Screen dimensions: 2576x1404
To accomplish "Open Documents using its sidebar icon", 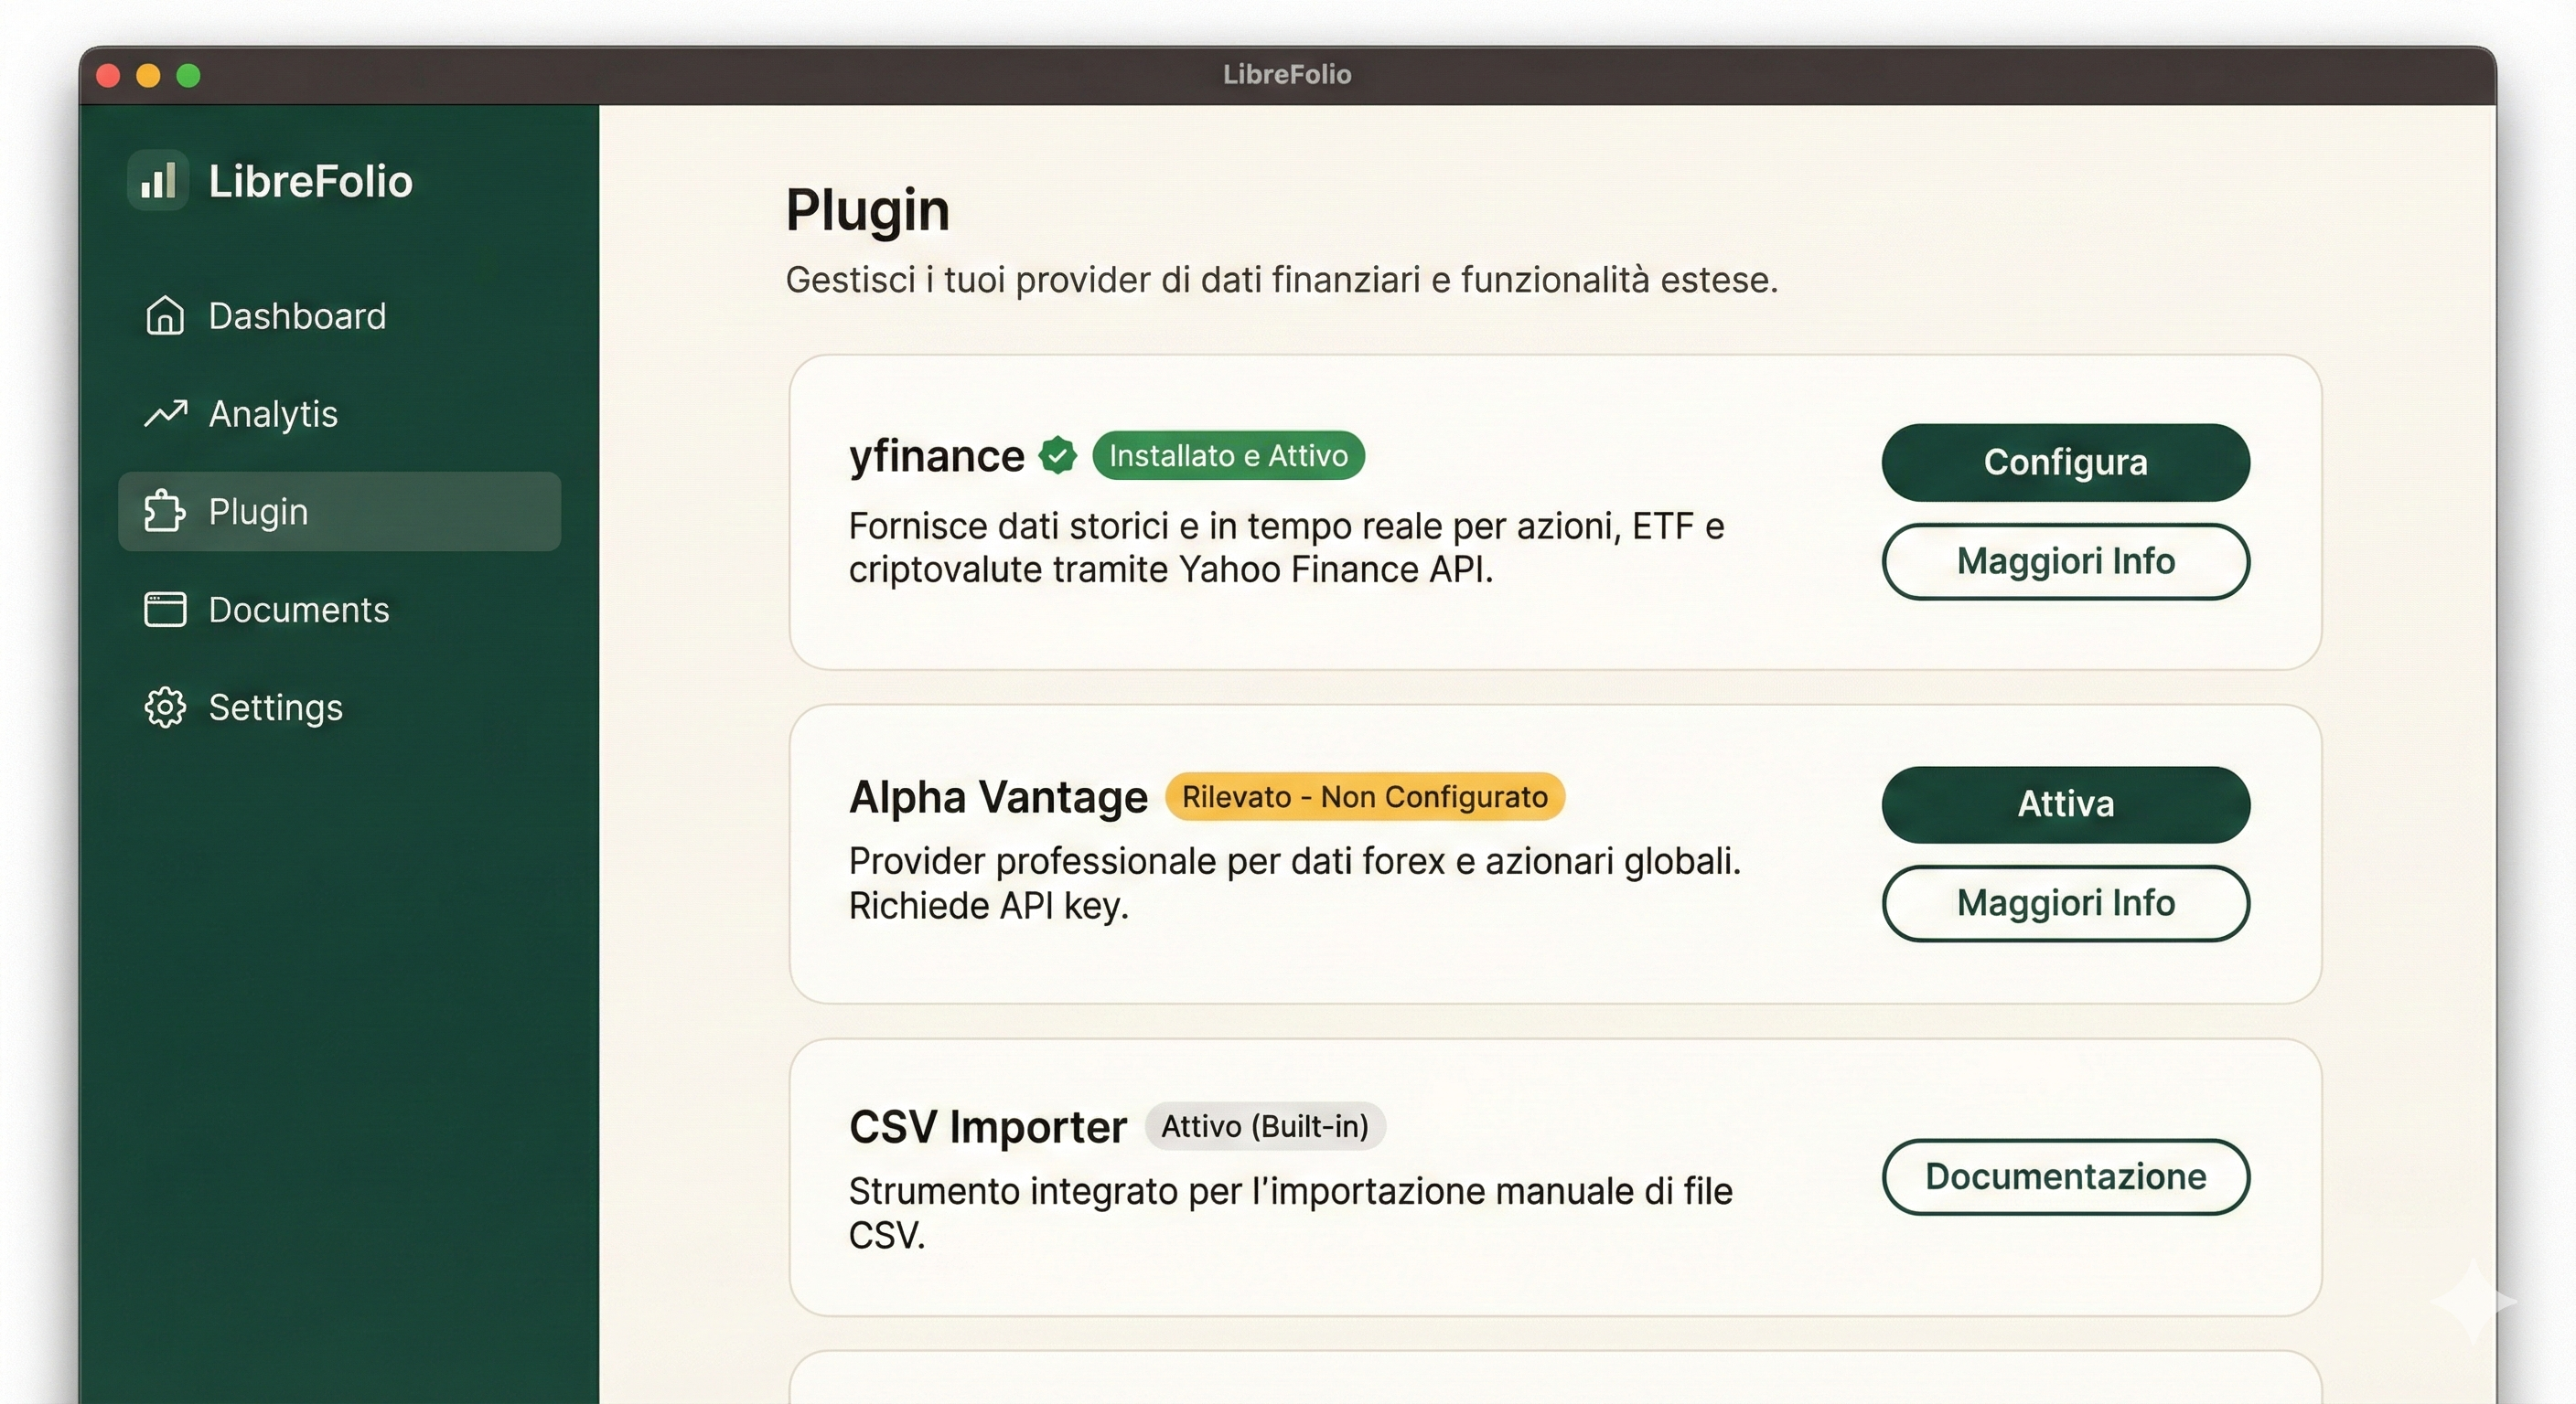I will click(165, 610).
